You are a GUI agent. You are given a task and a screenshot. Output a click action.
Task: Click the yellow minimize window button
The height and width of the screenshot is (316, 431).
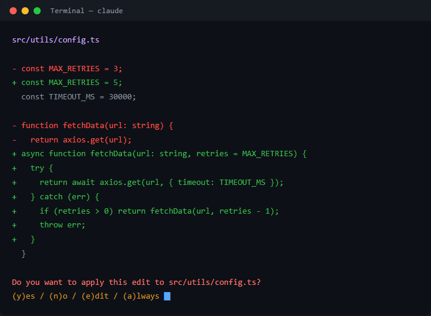pyautogui.click(x=25, y=11)
